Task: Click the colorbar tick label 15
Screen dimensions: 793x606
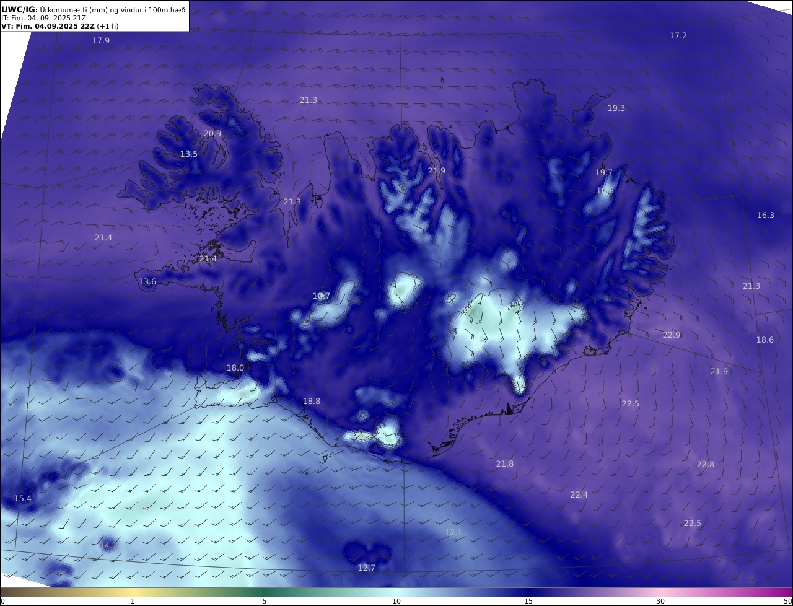Action: pyautogui.click(x=528, y=601)
